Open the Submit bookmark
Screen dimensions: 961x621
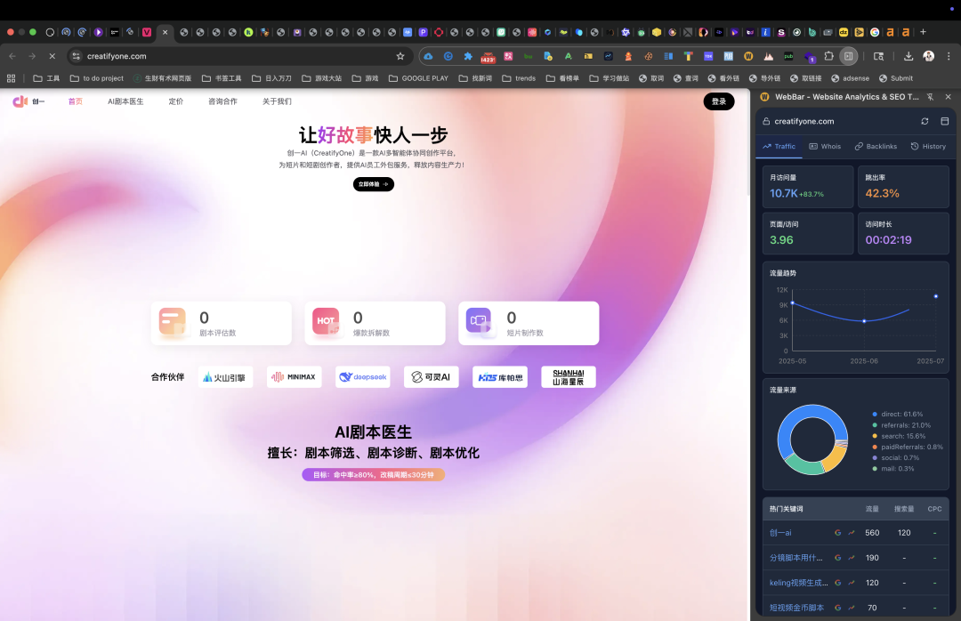tap(895, 78)
